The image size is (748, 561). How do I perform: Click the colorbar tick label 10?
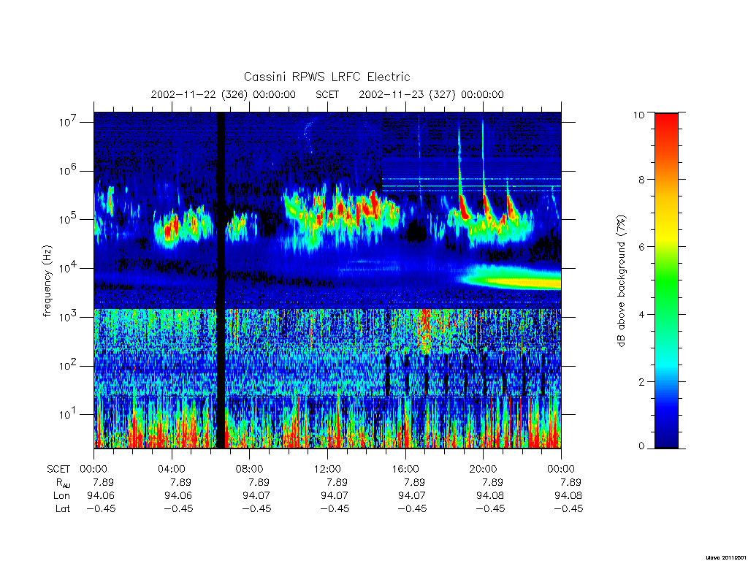(x=638, y=115)
